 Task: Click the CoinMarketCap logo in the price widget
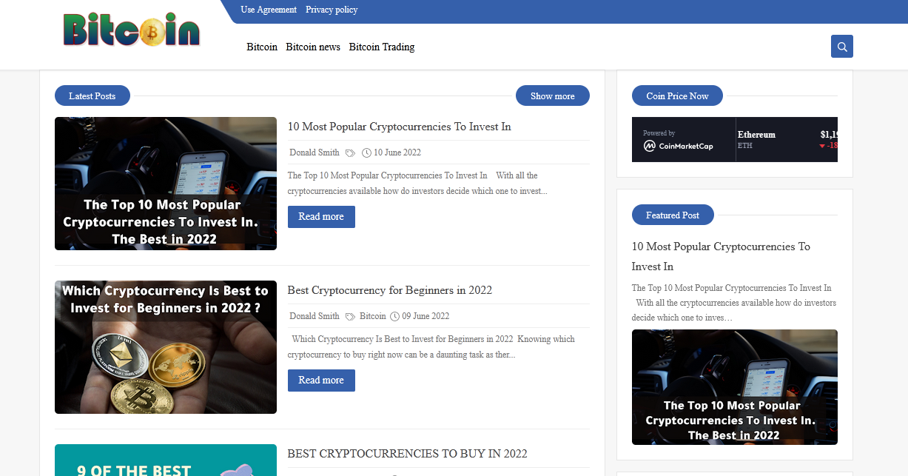tap(679, 146)
